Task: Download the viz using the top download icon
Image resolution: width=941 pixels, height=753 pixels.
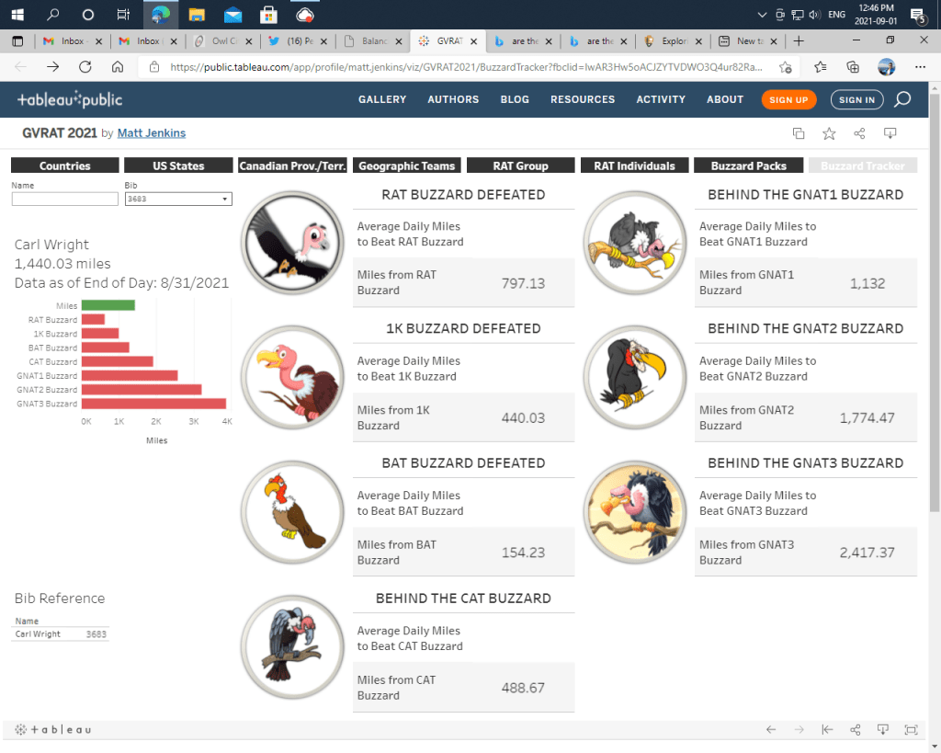Action: (x=890, y=133)
